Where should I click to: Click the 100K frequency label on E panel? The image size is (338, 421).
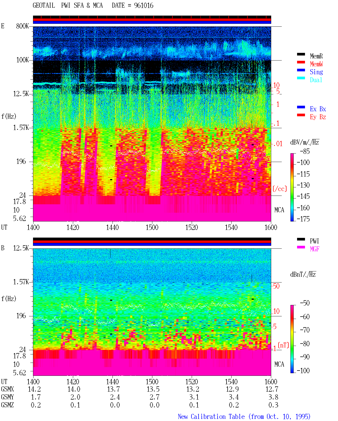pyautogui.click(x=22, y=60)
